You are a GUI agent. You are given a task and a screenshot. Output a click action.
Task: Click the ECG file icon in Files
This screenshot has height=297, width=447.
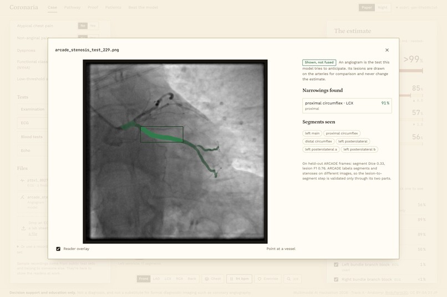click(x=23, y=180)
